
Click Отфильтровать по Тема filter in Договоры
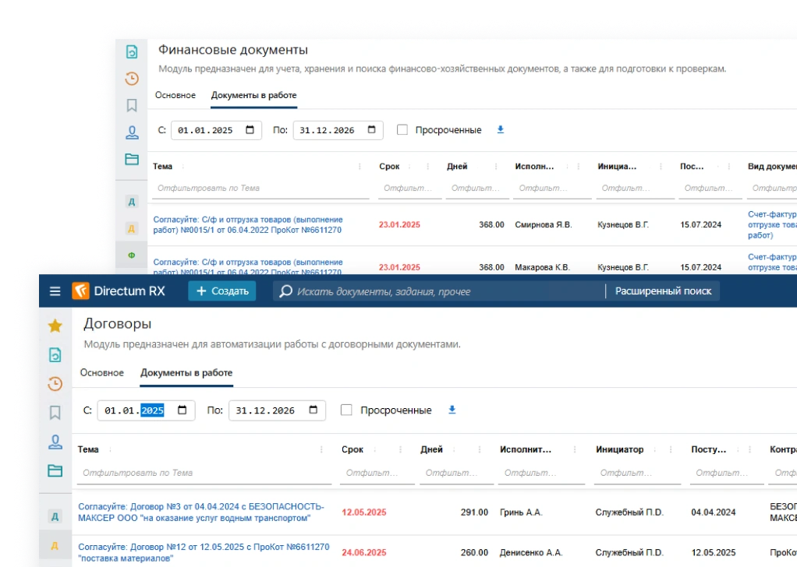[x=204, y=473]
